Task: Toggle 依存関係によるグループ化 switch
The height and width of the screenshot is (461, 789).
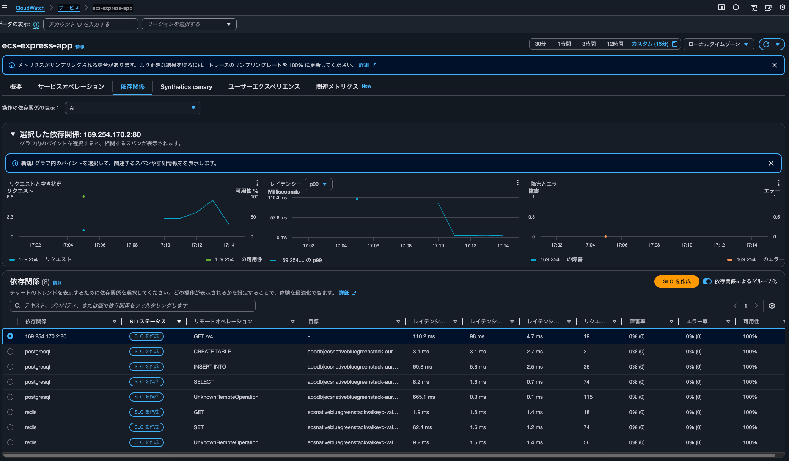Action: (x=707, y=281)
